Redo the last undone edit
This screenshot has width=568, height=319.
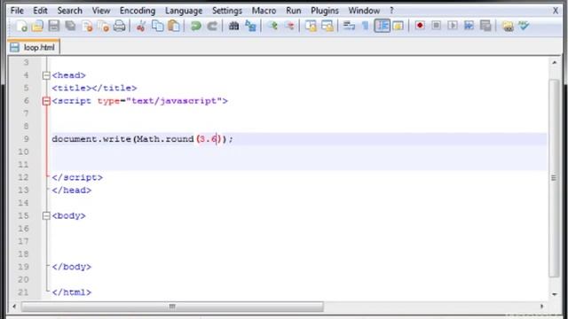212,26
